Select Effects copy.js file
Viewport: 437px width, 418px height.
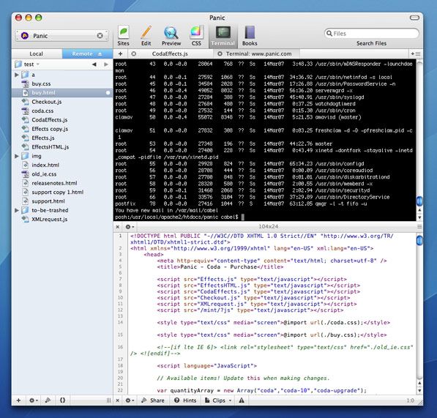pyautogui.click(x=62, y=129)
